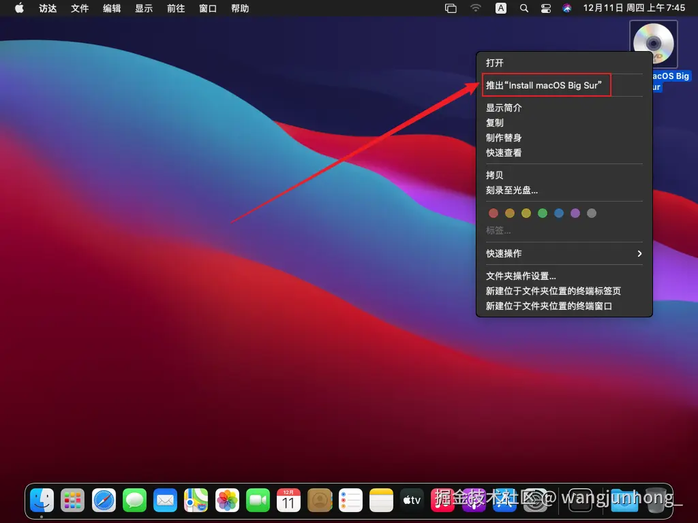Open Control Center in the menu bar

point(545,7)
